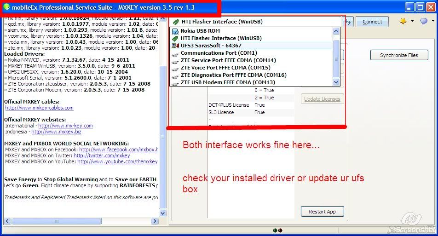Click the green flasher icon in combo box
Screen dimensions: 438x236
(x=176, y=22)
